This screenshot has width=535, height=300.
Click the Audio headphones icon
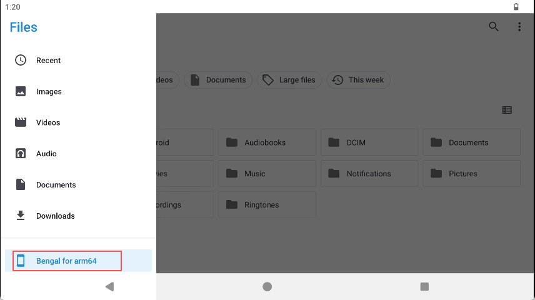[21, 154]
